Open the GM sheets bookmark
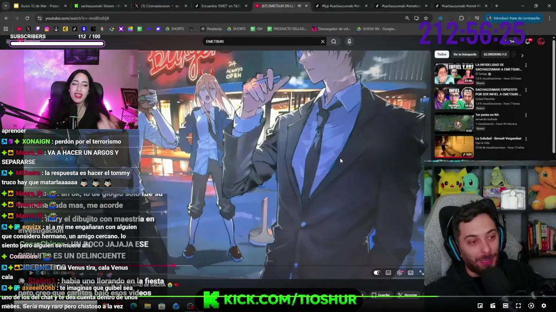This screenshot has width=556, height=312. [x=256, y=29]
